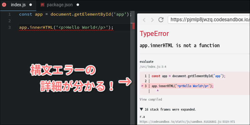250x125 pixels.
Task: Click unsaved dot on index.js tab
Action: click(31, 5)
